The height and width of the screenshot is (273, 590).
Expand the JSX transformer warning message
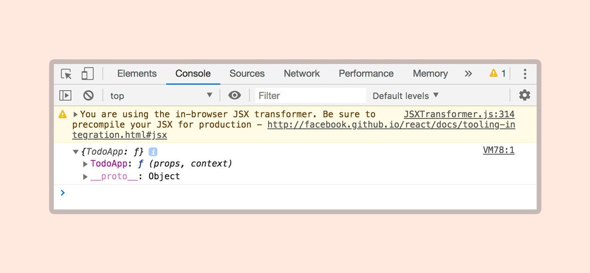coord(76,114)
